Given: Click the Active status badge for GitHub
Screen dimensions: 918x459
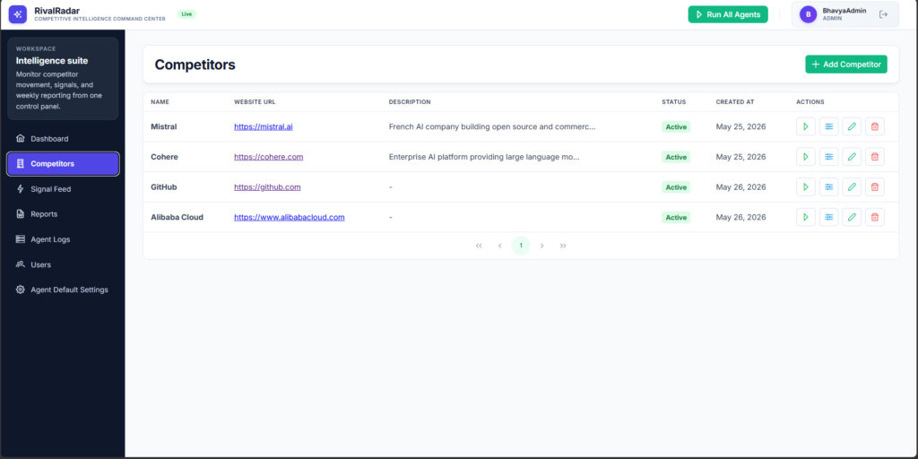Looking at the screenshot, I should tap(676, 186).
